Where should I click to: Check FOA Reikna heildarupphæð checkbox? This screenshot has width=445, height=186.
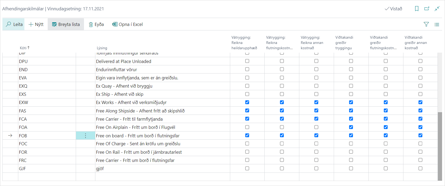(247, 127)
